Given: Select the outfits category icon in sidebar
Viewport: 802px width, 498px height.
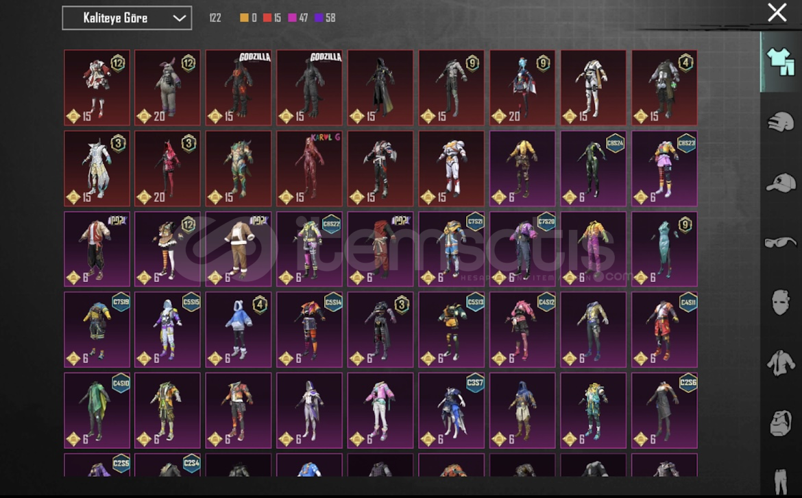Looking at the screenshot, I should tap(781, 62).
